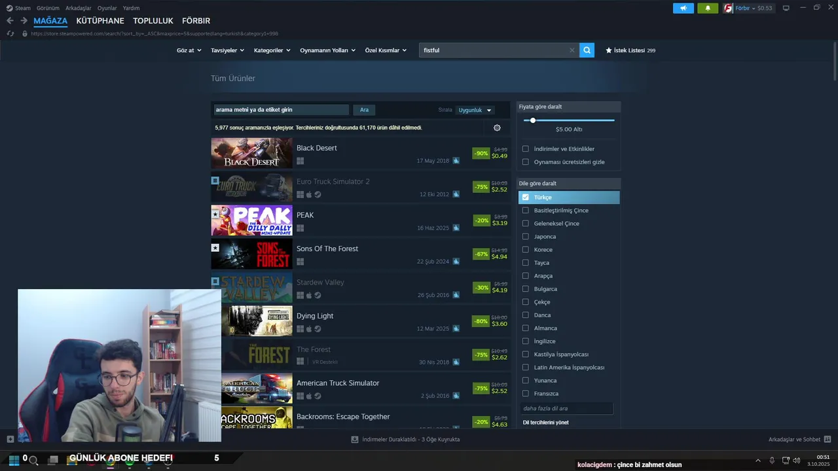
Task: Adjust the price range slider handle
Action: pos(533,120)
